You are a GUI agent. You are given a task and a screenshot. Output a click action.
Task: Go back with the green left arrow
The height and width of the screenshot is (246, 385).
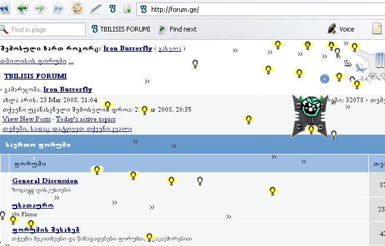click(22, 8)
